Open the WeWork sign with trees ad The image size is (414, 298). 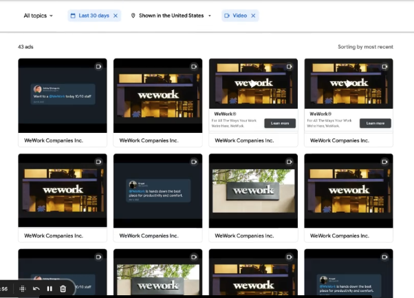(253, 190)
